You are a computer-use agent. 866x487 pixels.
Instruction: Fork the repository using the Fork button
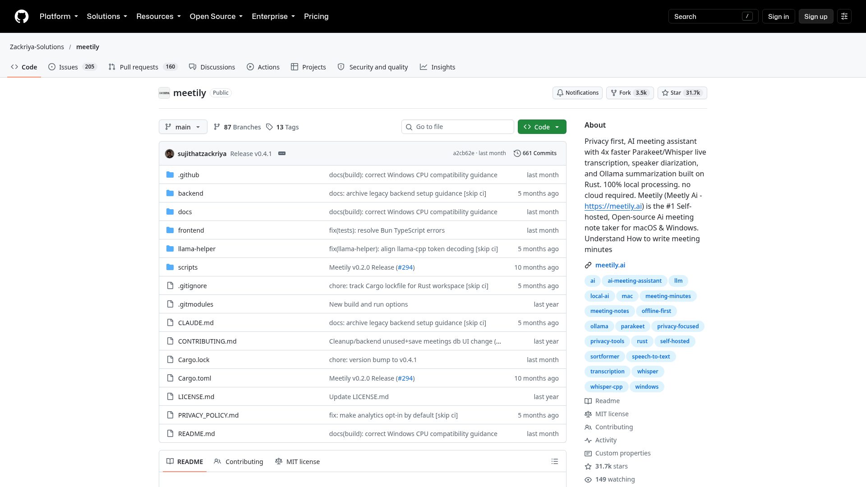pos(630,93)
